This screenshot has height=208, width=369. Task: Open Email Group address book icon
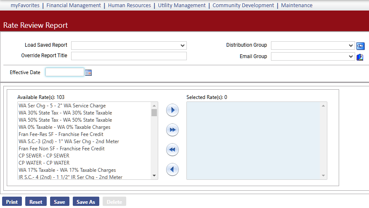(x=360, y=57)
